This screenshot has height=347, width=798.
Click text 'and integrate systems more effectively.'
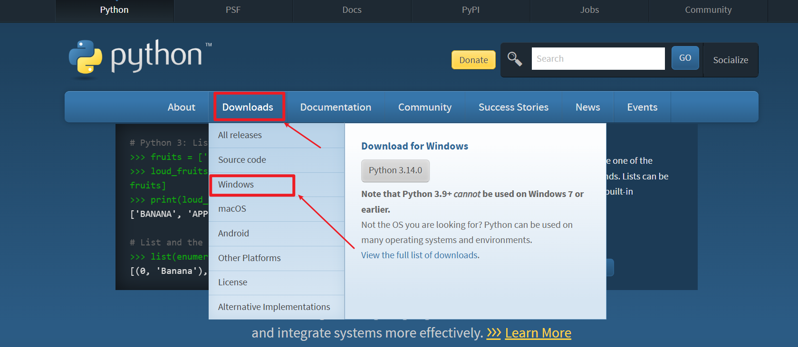[x=367, y=333]
